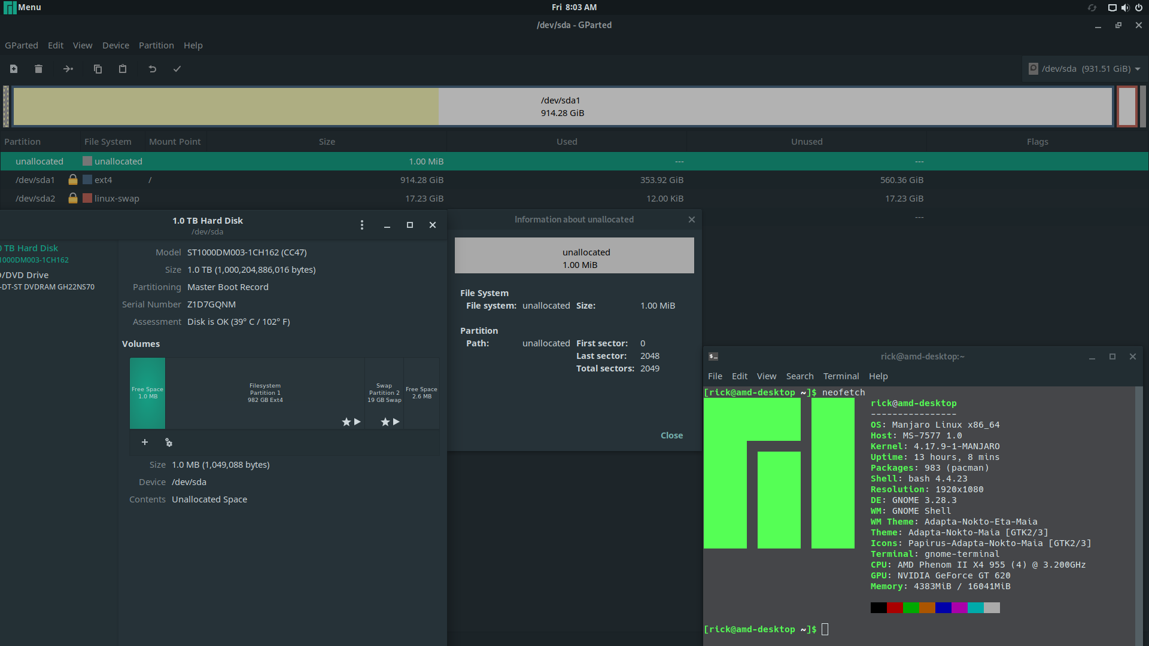Open the Search menu in terminal
The height and width of the screenshot is (646, 1149).
click(800, 376)
